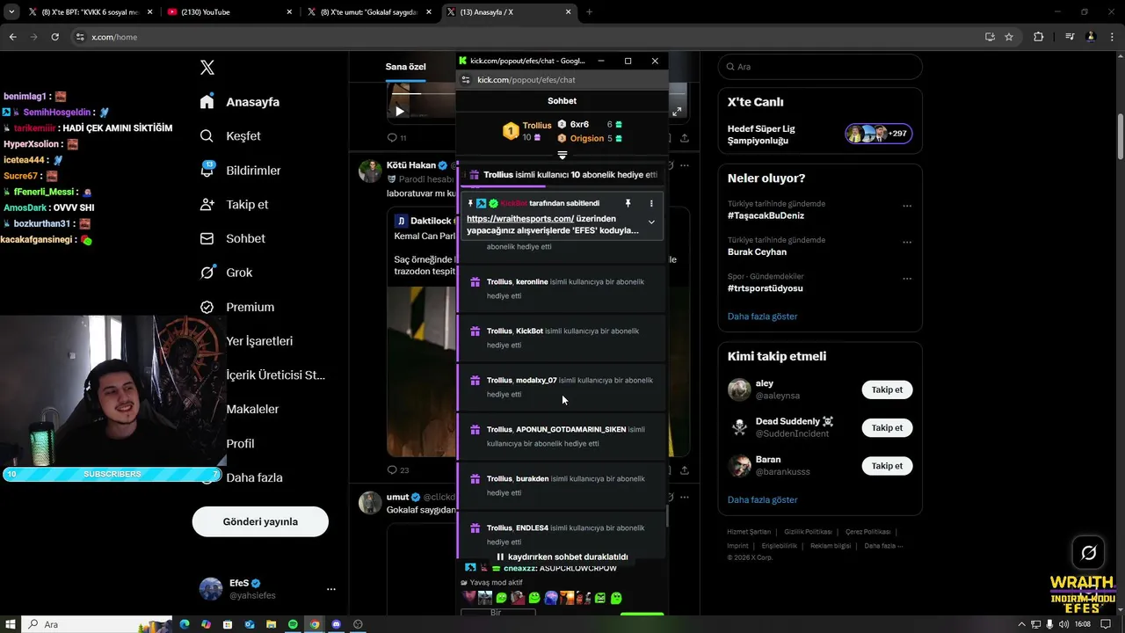Expand Daha fazla menu in sidebar

[x=254, y=478]
